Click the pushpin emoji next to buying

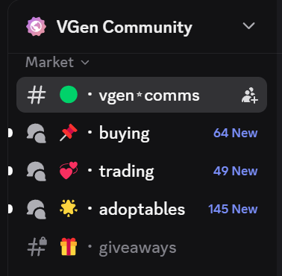tap(69, 133)
